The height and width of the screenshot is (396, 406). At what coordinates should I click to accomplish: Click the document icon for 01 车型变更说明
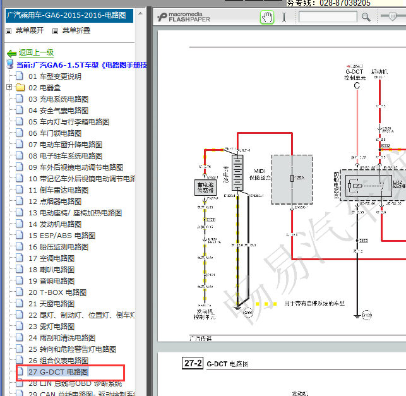click(x=20, y=76)
